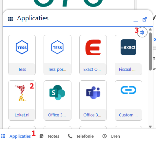
Task: Click the Custom ... tile label
Action: pyautogui.click(x=128, y=115)
